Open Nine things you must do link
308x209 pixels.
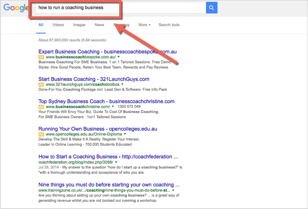click(109, 185)
